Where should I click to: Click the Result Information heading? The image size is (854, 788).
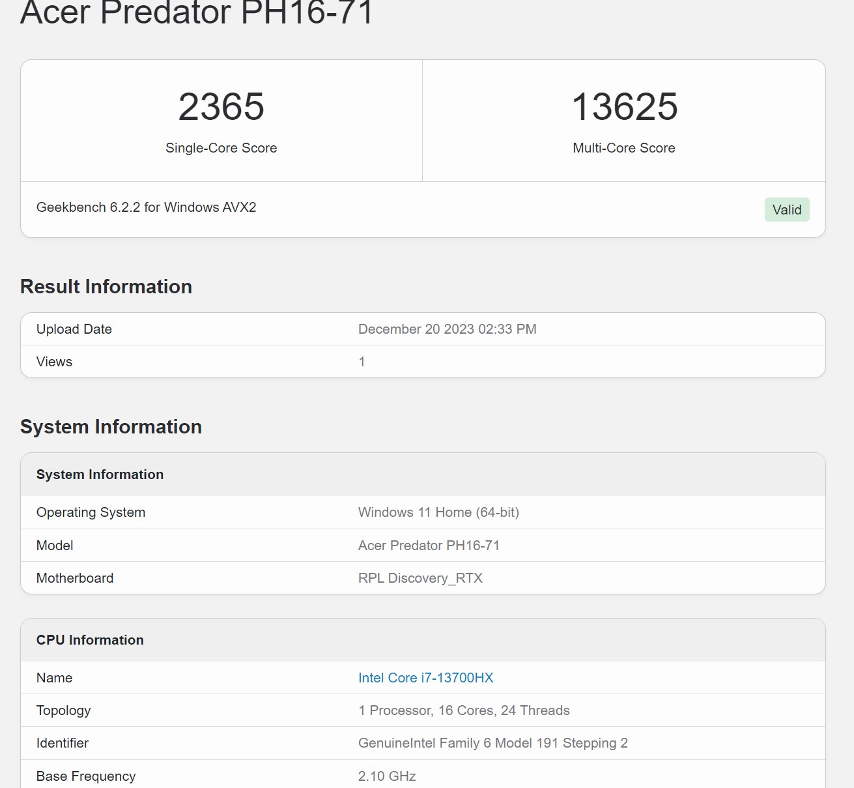point(106,287)
